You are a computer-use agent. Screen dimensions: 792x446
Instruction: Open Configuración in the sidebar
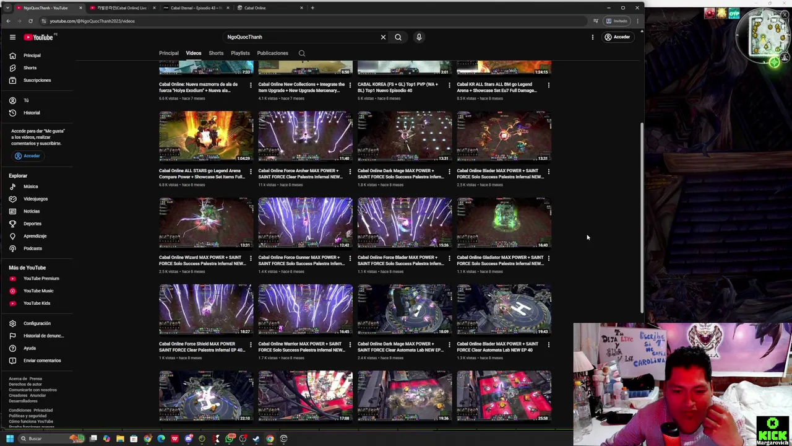37,323
